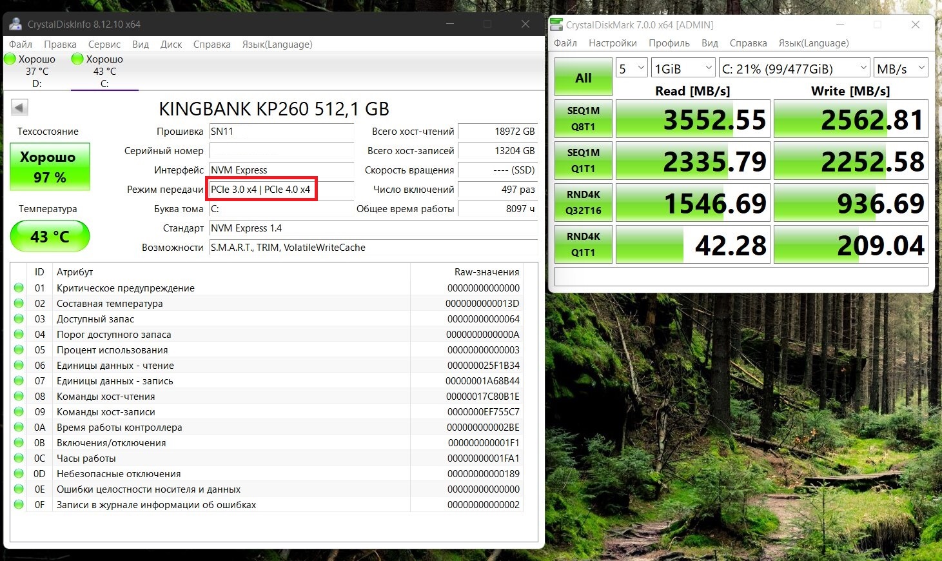Click status circle for attribute 0F error log entries
942x561 pixels.
point(19,504)
